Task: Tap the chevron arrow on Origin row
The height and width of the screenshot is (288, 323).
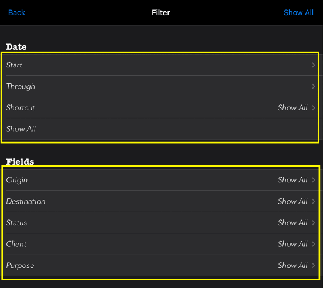Action: coord(314,180)
